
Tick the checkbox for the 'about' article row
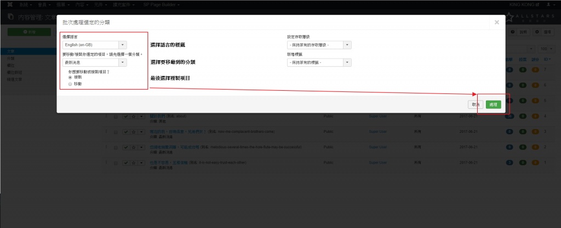click(115, 116)
